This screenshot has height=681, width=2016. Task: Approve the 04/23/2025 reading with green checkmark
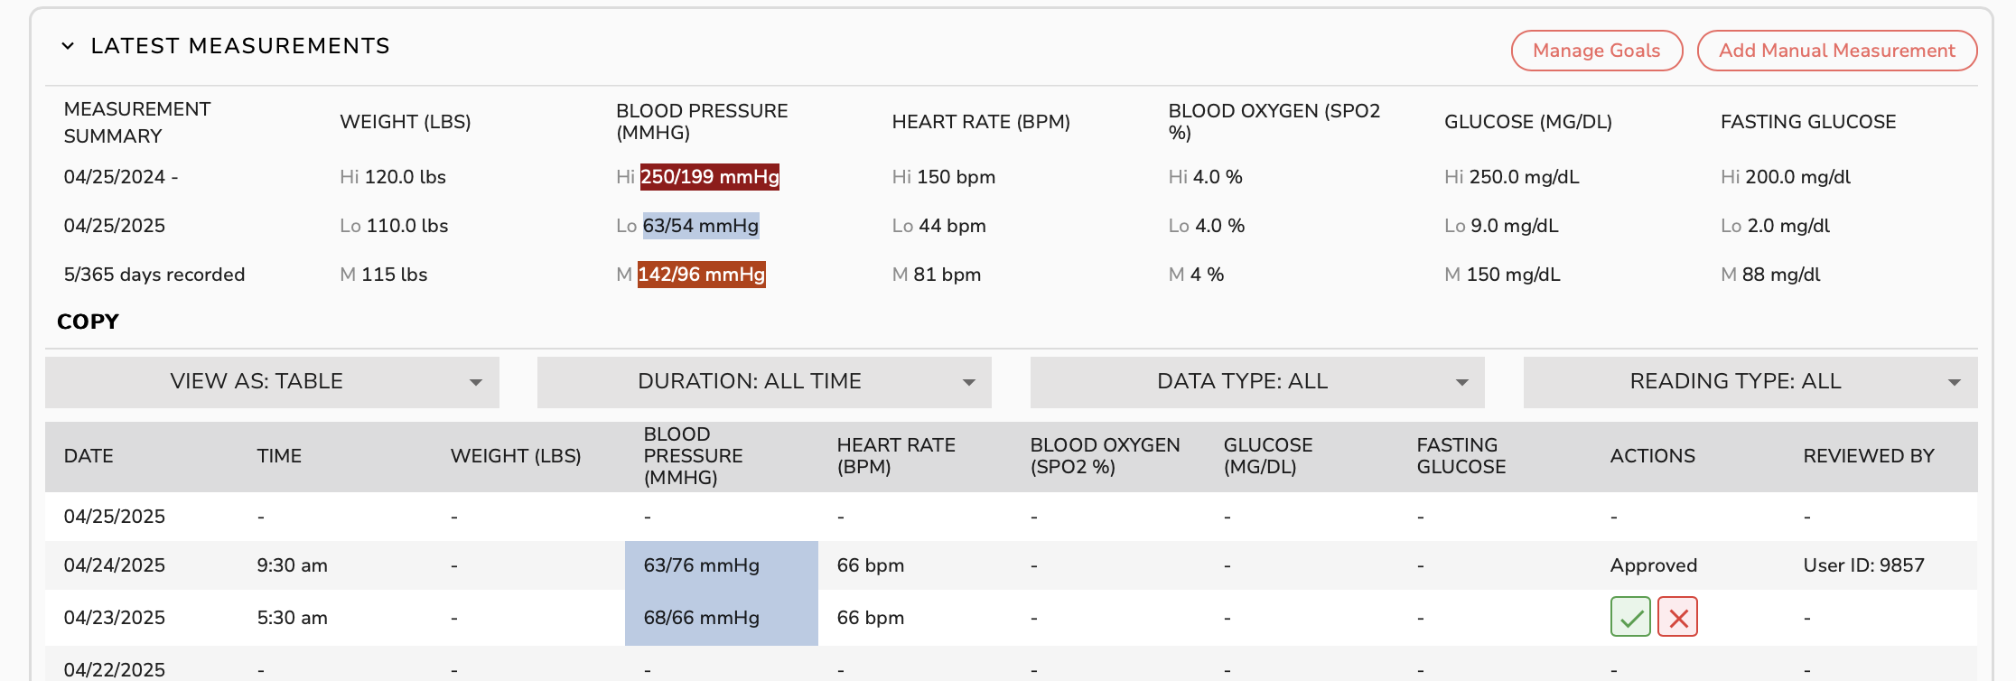tap(1629, 617)
